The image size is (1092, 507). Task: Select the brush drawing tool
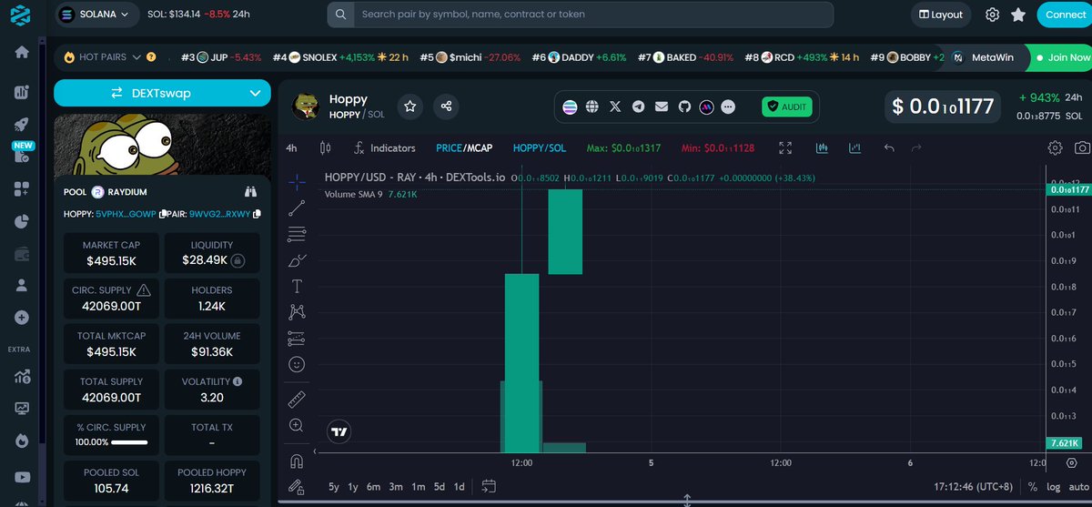click(x=297, y=260)
